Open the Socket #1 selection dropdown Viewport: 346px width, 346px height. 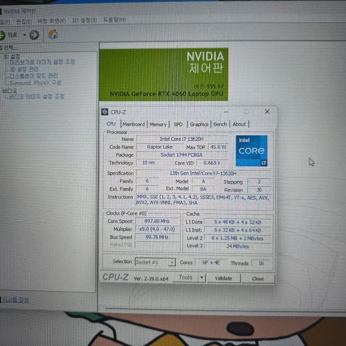pyautogui.click(x=155, y=262)
